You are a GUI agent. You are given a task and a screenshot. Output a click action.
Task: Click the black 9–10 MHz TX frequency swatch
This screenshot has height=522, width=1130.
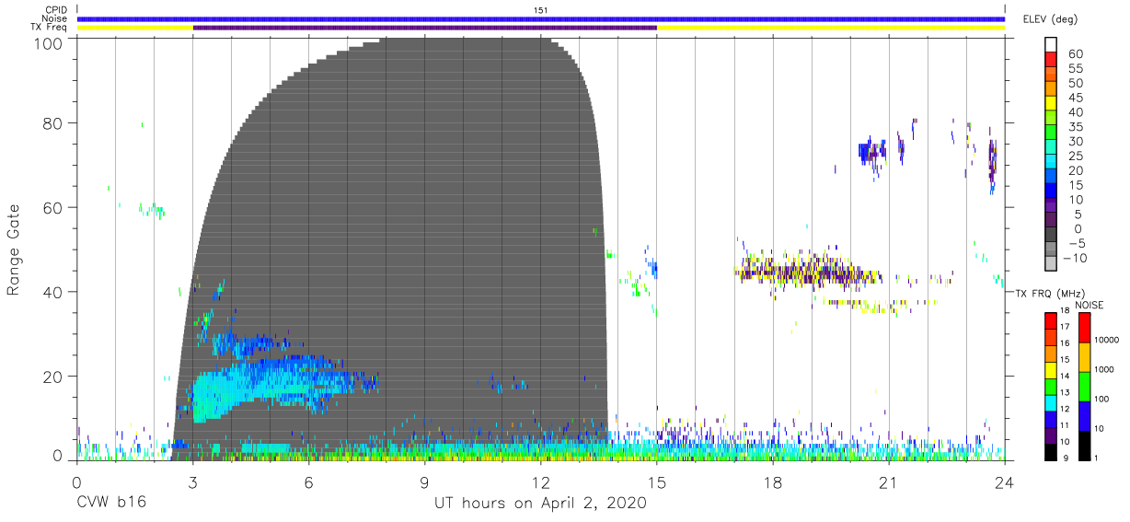point(1051,452)
